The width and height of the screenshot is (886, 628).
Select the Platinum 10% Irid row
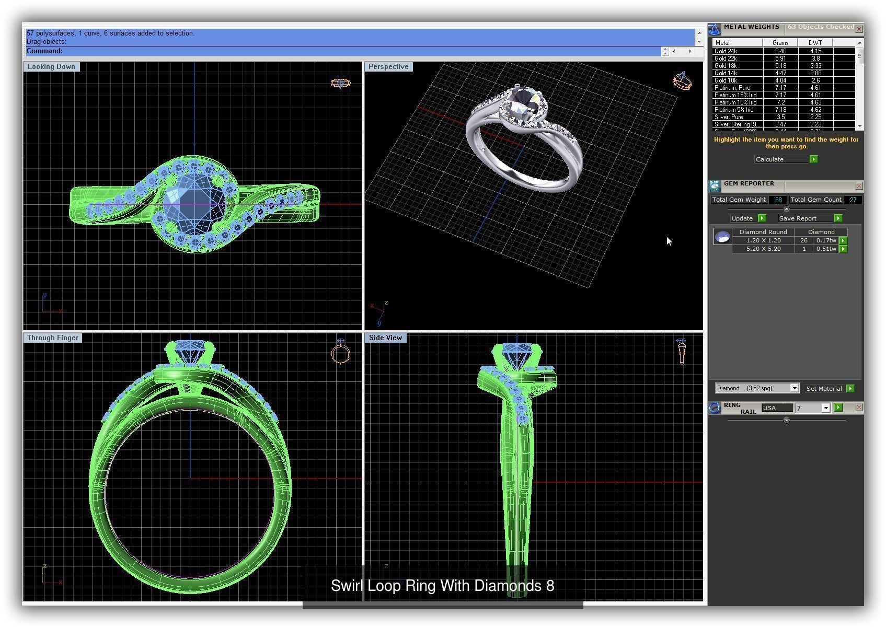coord(784,102)
